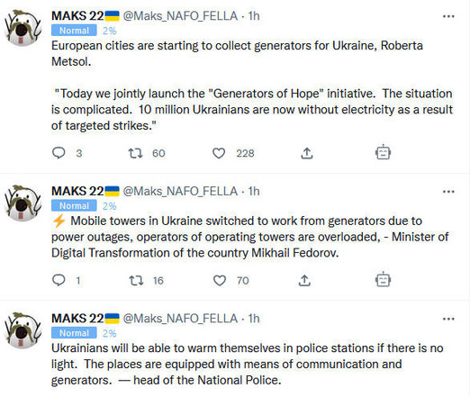Open more options on police stations tweet
Screen dimensions: 470x397
[x=448, y=319]
